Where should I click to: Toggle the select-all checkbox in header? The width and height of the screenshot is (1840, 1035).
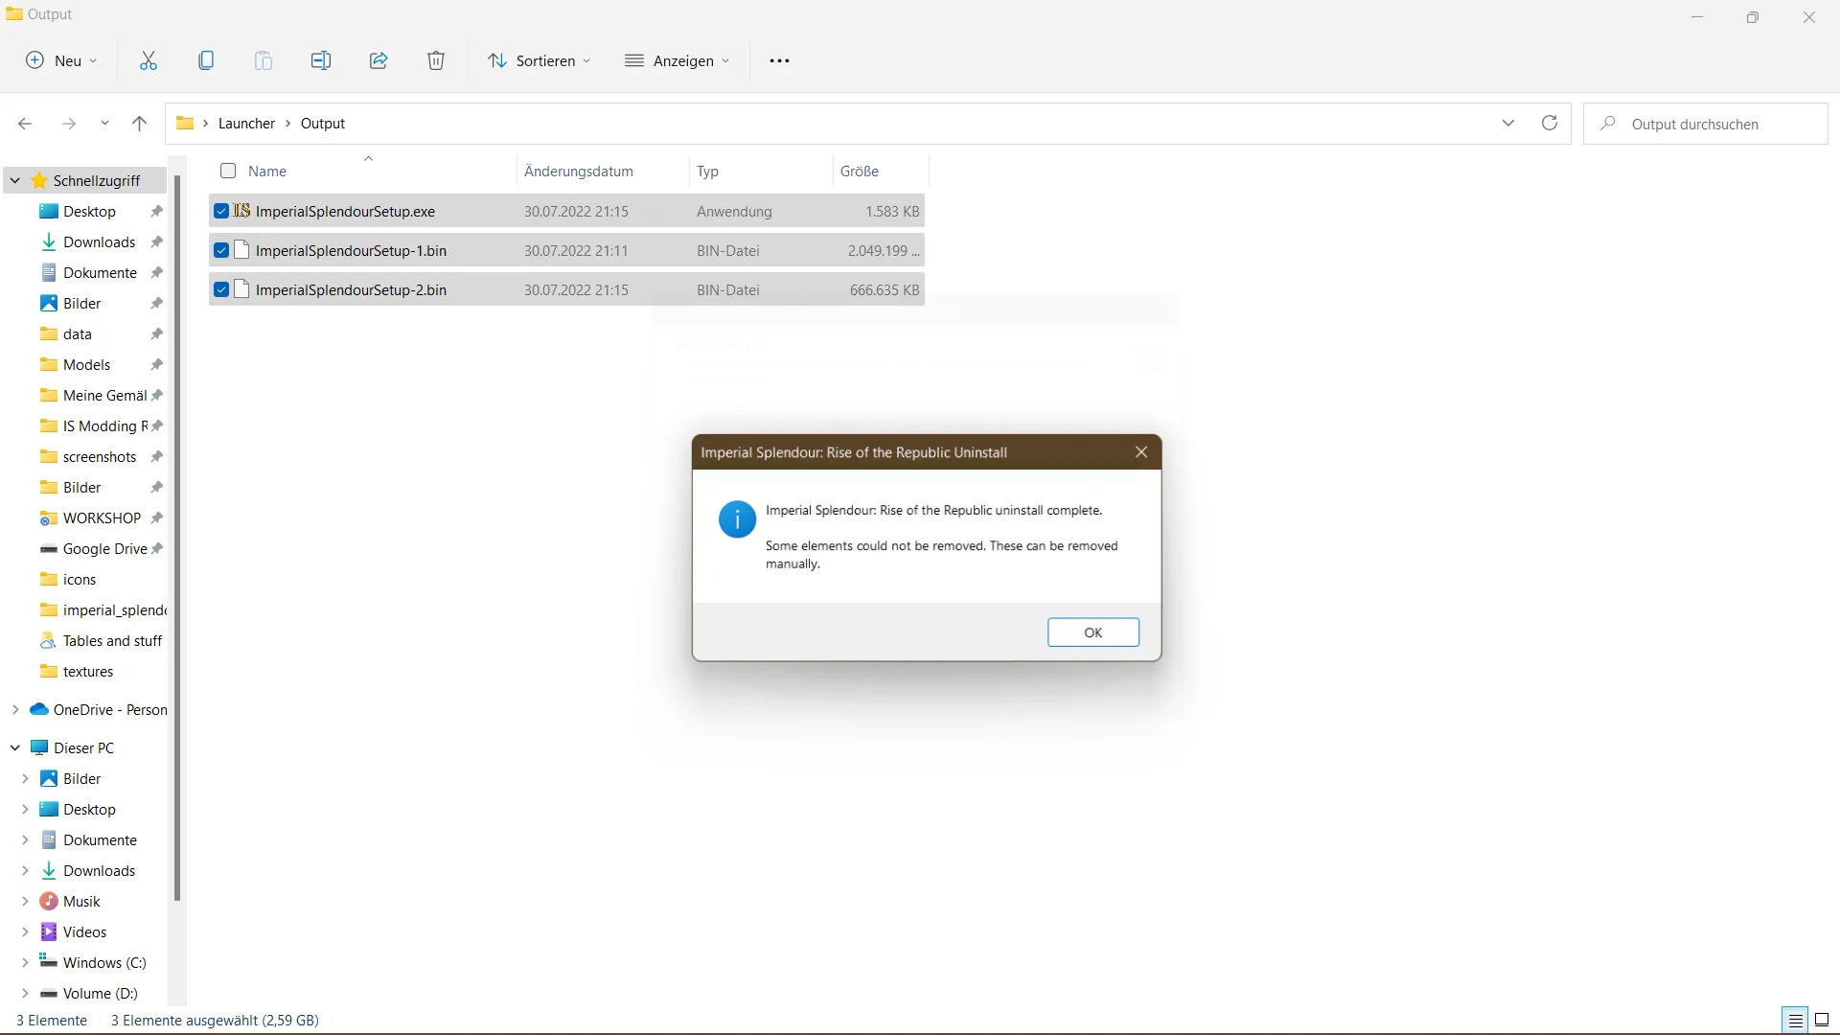coord(228,172)
